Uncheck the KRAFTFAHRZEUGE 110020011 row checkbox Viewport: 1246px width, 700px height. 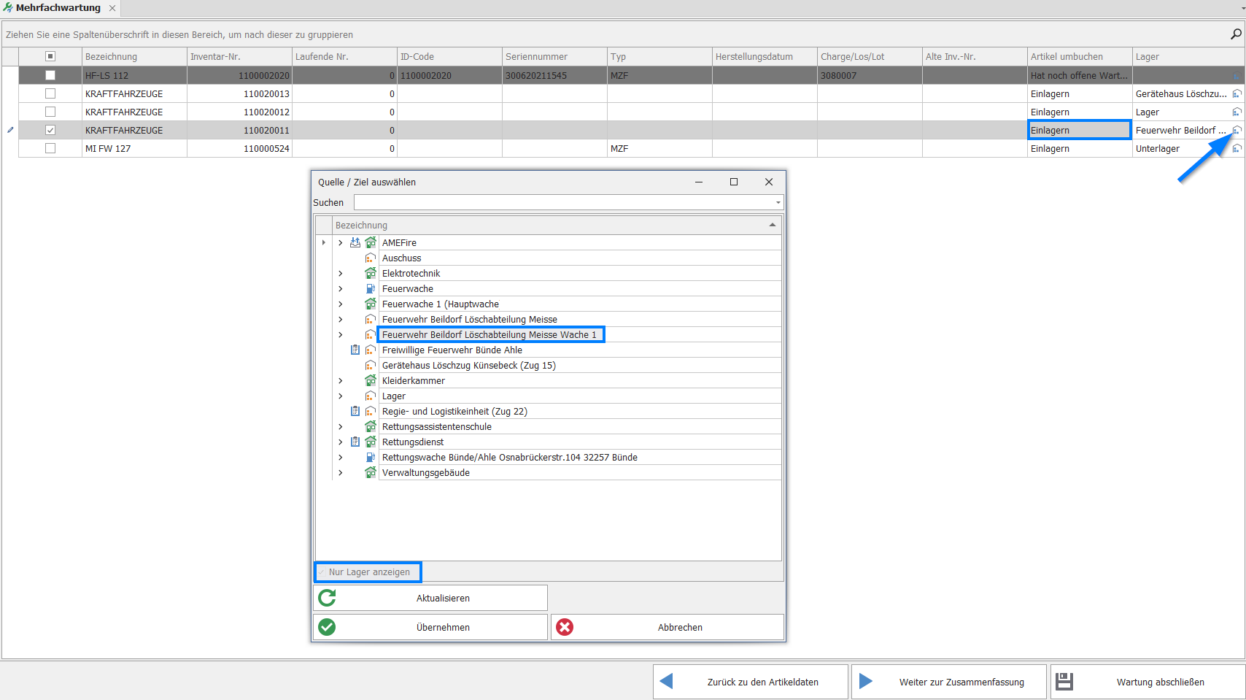tap(50, 130)
